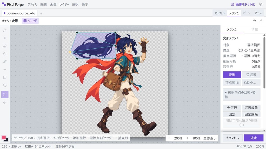Click the dark background color swatch
This screenshot has width=266, height=149.
(7, 140)
